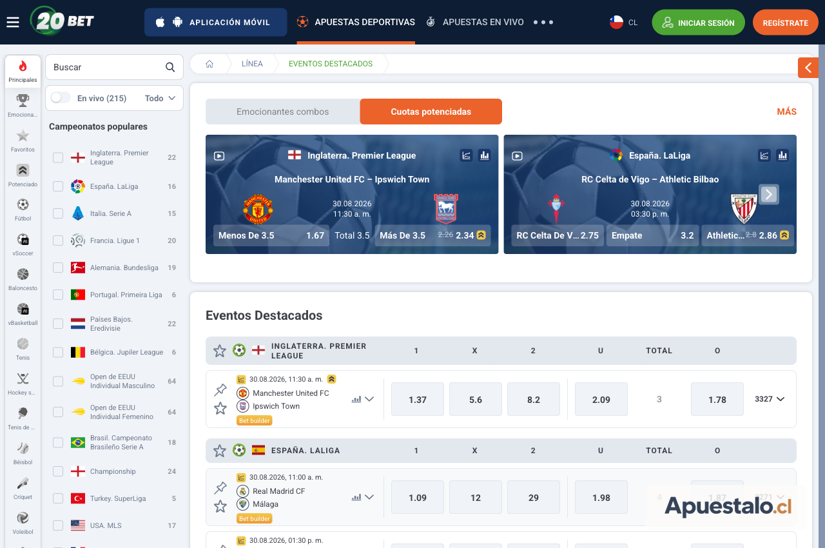This screenshot has height=548, width=825.
Task: Favorite the Real Madrid CF match star
Action: click(x=220, y=506)
